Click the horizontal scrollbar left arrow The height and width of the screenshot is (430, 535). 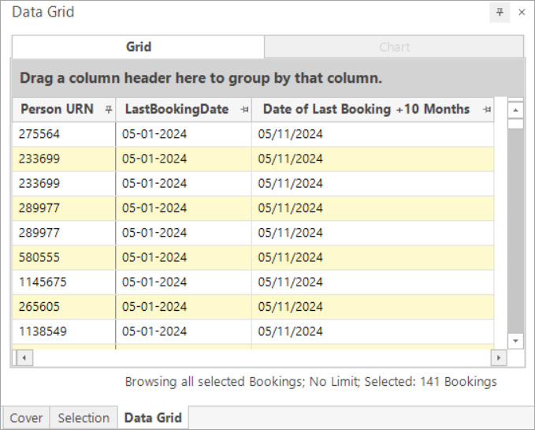click(24, 358)
